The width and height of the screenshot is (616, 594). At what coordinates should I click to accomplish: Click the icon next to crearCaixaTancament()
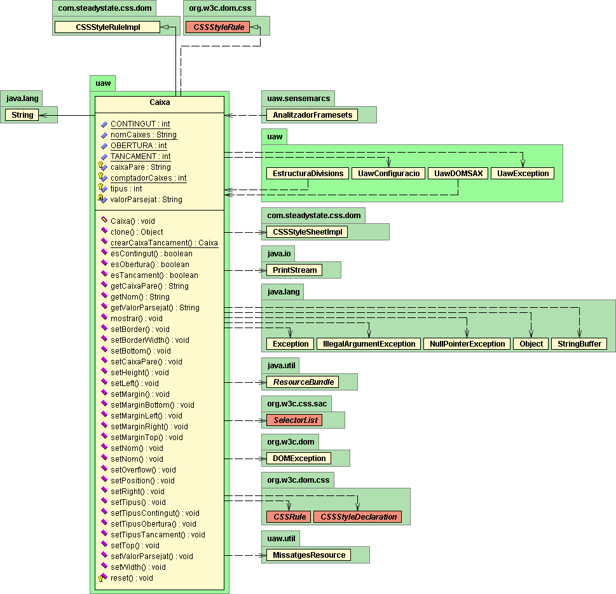104,243
